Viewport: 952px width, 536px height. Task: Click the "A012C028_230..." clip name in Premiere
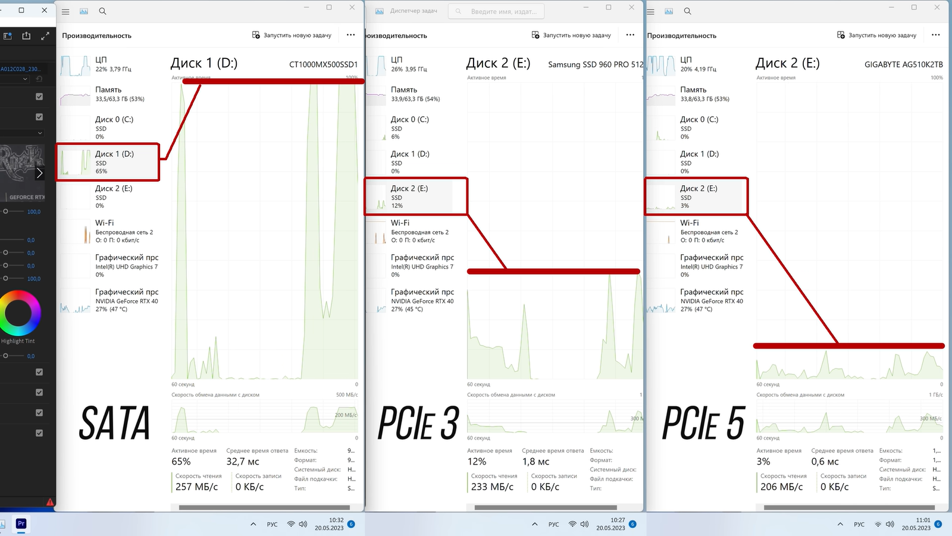[x=20, y=68]
